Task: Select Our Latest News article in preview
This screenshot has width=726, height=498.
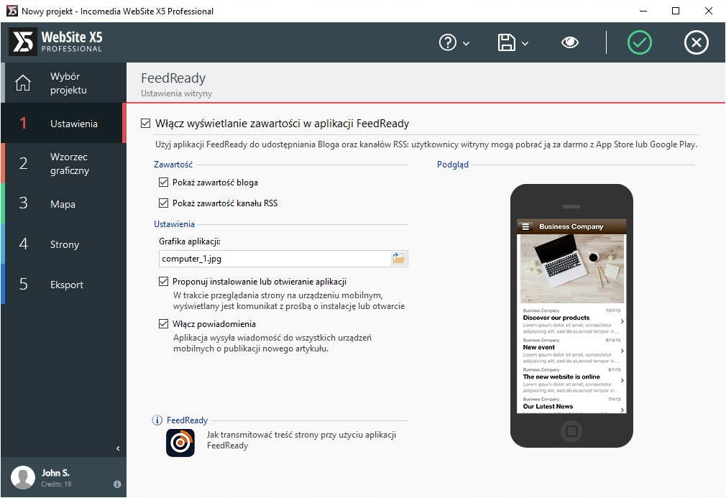Action: click(572, 405)
